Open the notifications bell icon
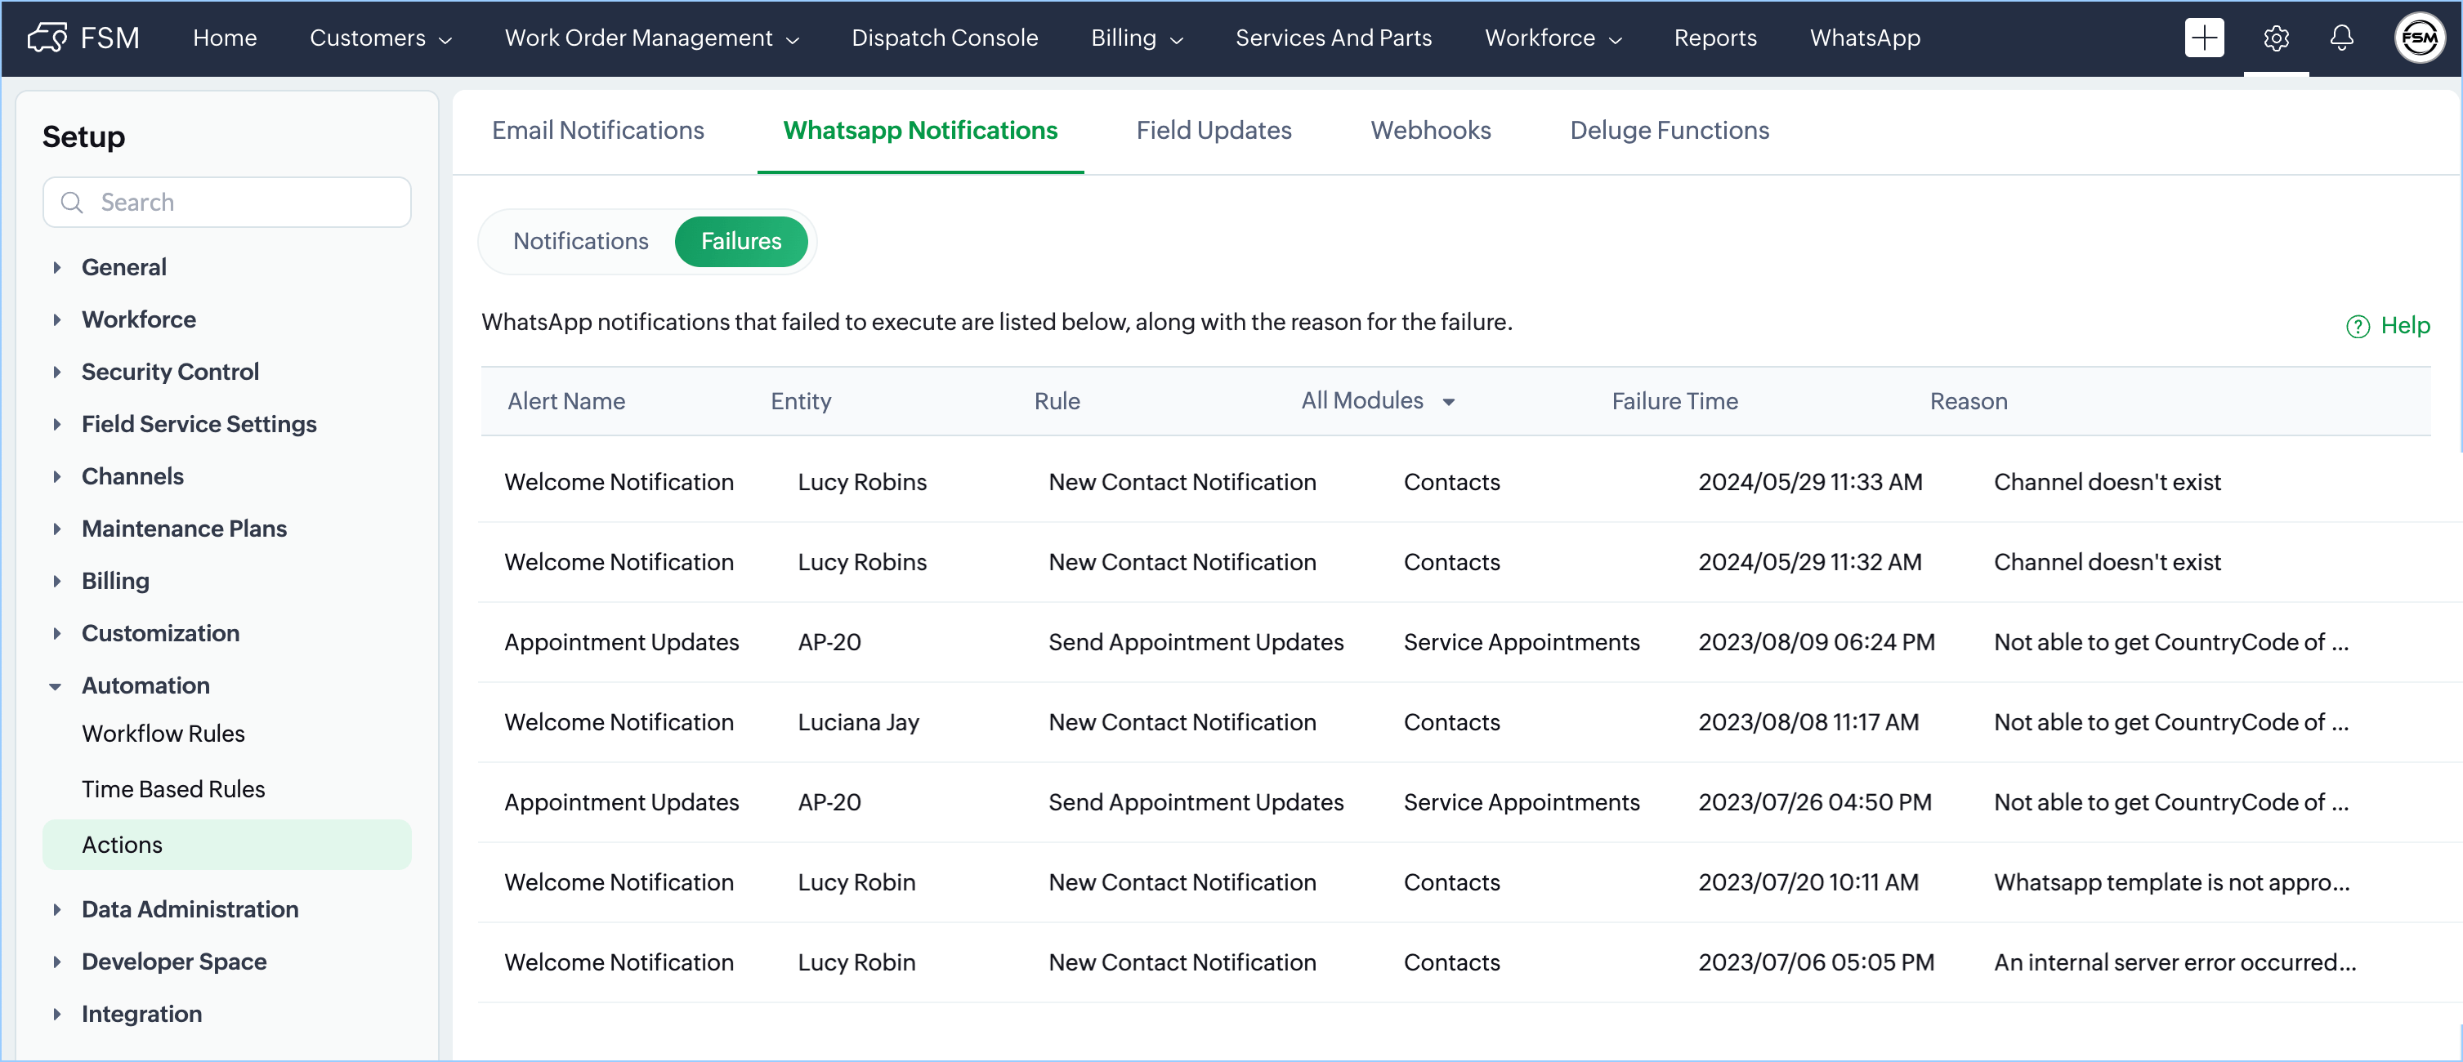Screen dimensions: 2463x1062 [2340, 38]
